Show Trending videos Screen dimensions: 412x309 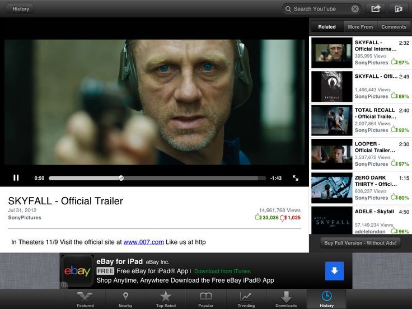246,299
